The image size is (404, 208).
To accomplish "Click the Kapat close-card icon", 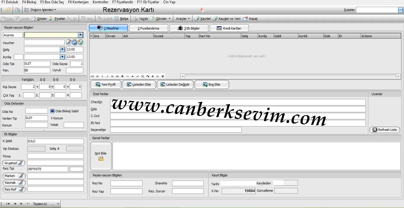I will (245, 19).
